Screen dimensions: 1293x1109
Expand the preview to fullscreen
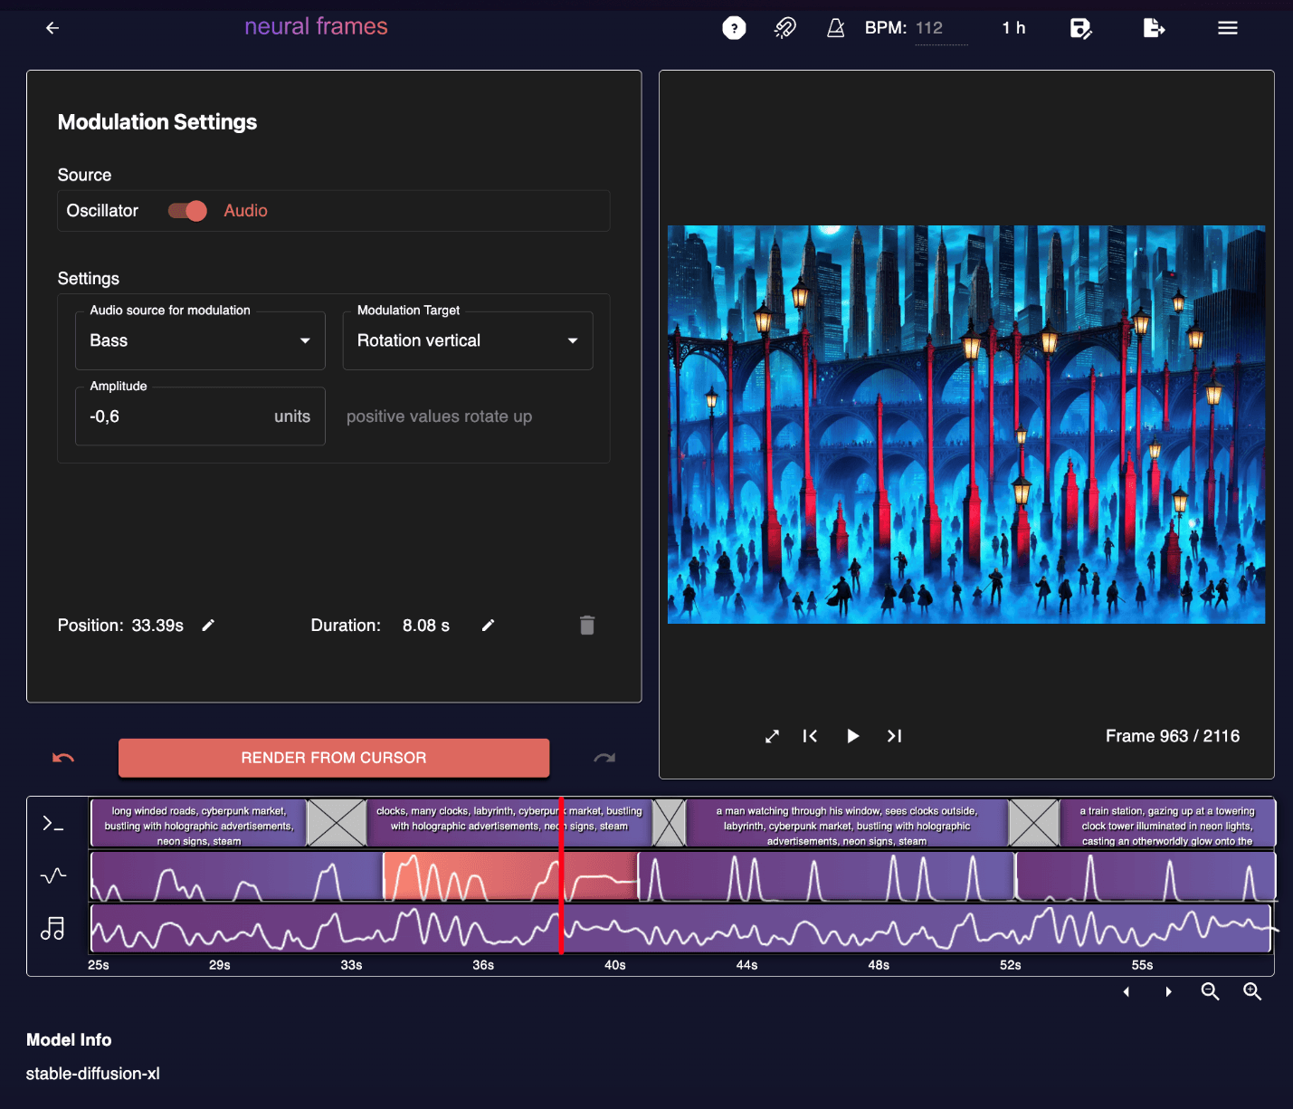click(771, 736)
